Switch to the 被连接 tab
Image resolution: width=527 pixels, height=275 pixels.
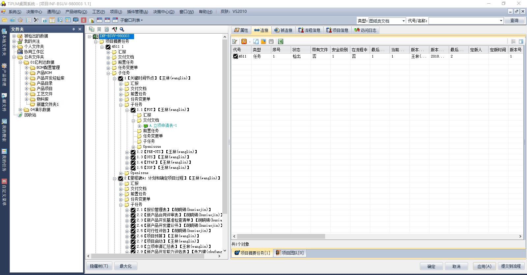[x=283, y=30]
